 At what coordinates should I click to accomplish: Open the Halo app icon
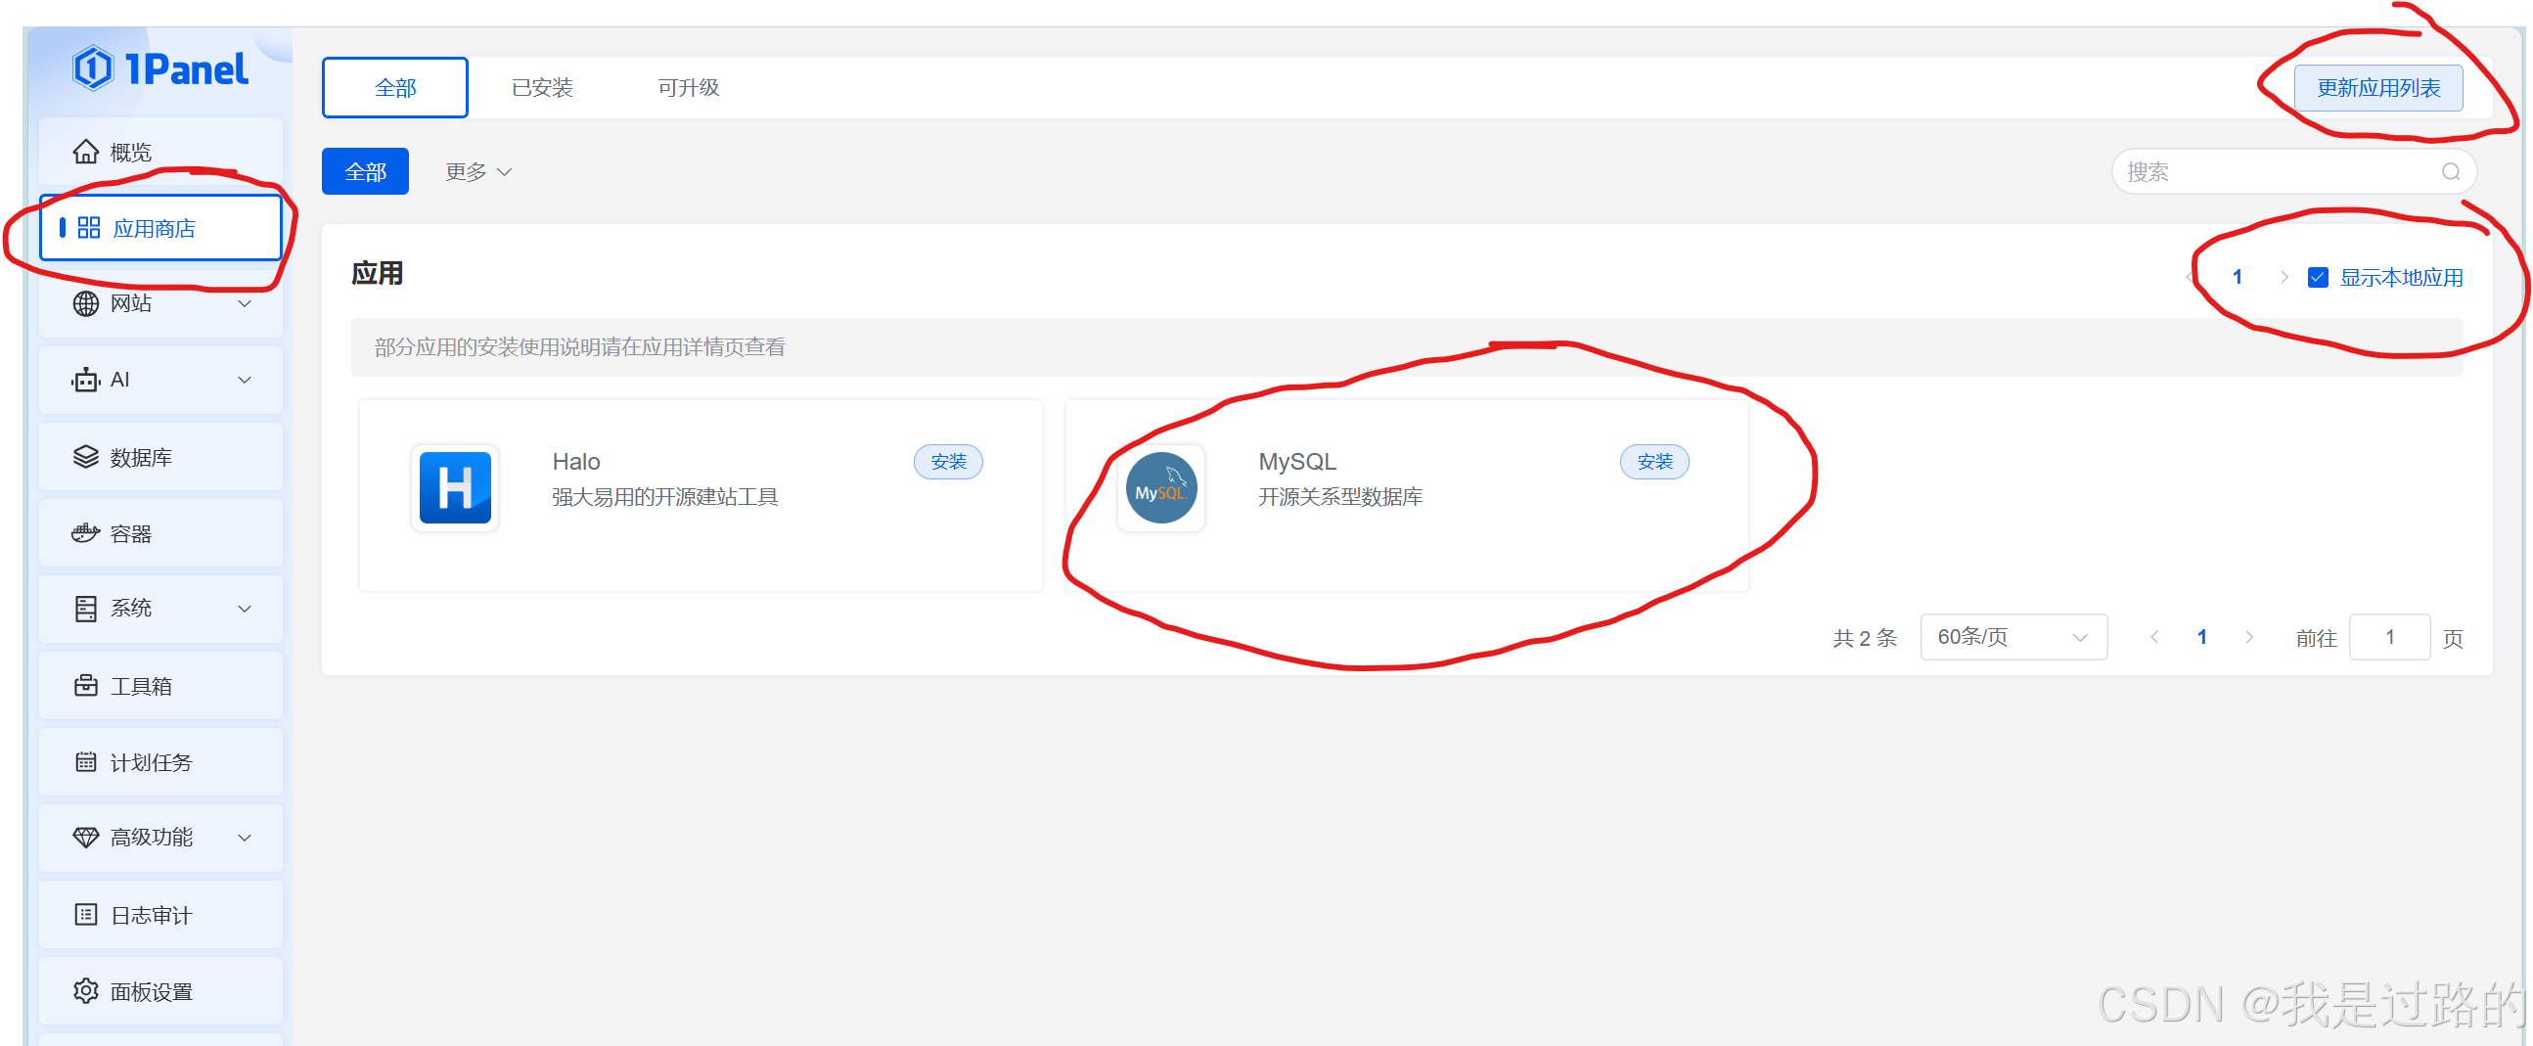pos(454,487)
